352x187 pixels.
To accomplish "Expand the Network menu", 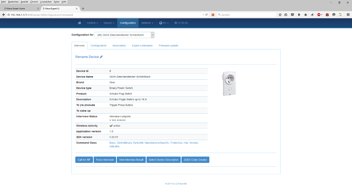I will [147, 23].
